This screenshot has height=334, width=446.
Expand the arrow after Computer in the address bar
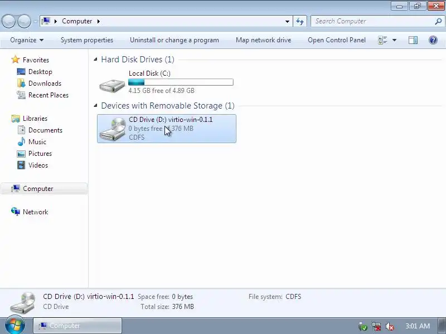click(99, 21)
